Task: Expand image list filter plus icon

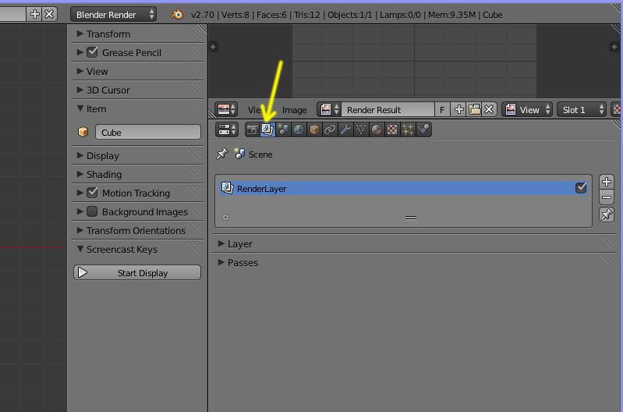Action: point(225,217)
